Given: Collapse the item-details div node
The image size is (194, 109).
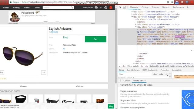Looking at the screenshot, I should [132, 17].
